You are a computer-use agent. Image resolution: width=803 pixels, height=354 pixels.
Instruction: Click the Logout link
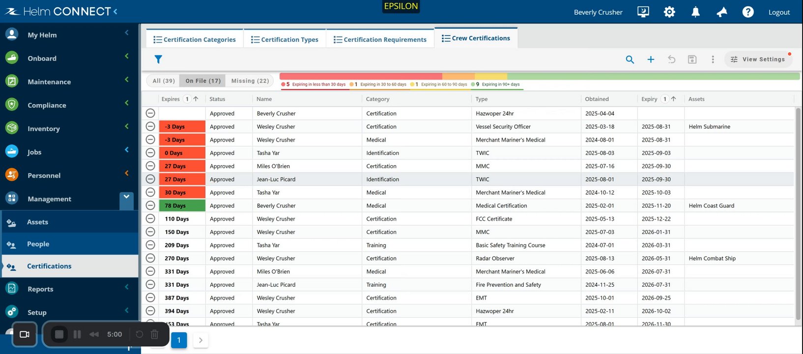pos(779,12)
